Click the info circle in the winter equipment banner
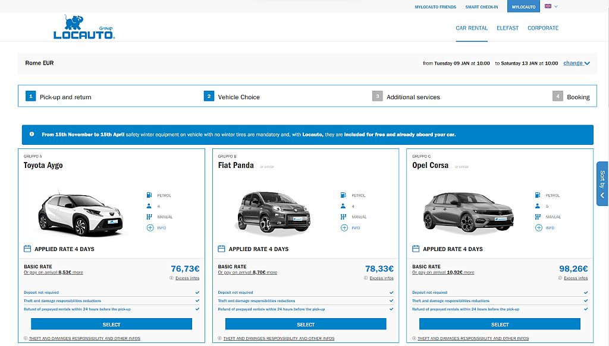Screen dimensions: 609x346 (30, 134)
